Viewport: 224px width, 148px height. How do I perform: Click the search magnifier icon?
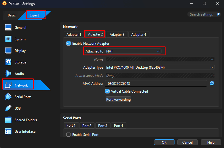[x=218, y=14]
